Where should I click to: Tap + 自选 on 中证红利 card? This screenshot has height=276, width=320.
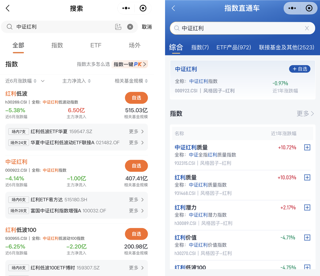pos(300,69)
